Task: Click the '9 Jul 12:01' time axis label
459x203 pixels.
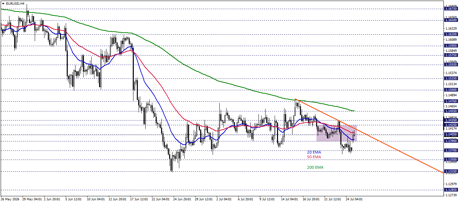Action: coord(268,199)
